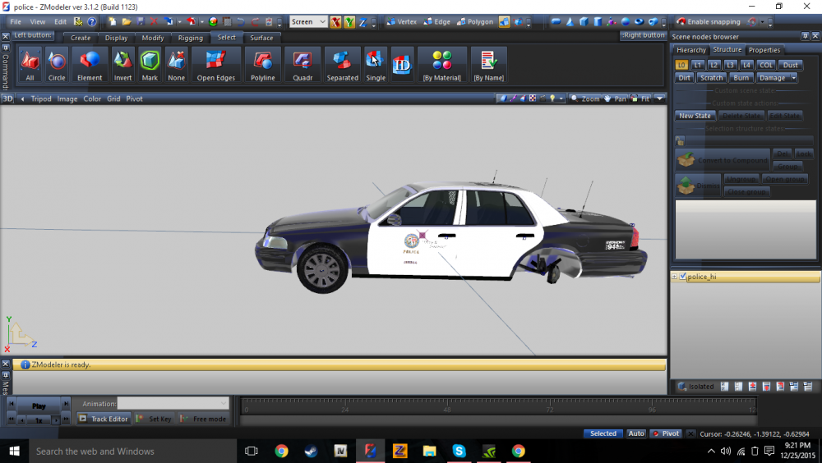Click the Play animation button
This screenshot has height=463, width=822.
39,406
